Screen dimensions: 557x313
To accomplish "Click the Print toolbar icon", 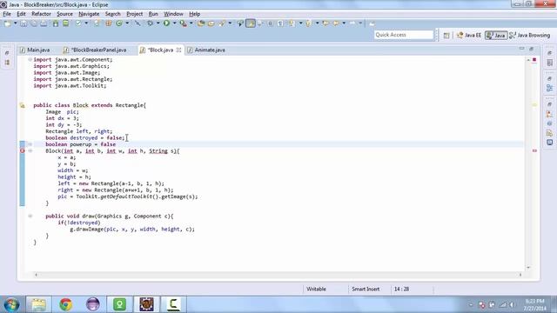I will 44,23.
